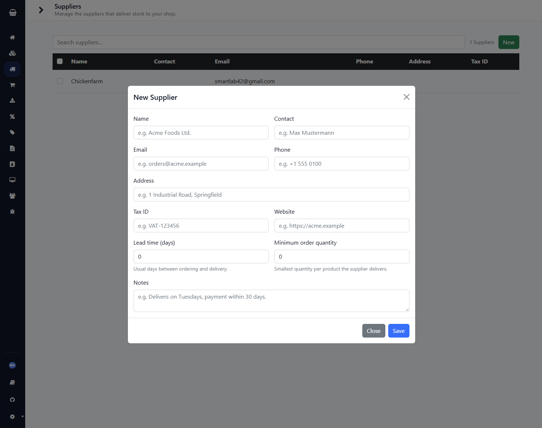
Task: Open the home icon in sidebar
Action: [12, 37]
